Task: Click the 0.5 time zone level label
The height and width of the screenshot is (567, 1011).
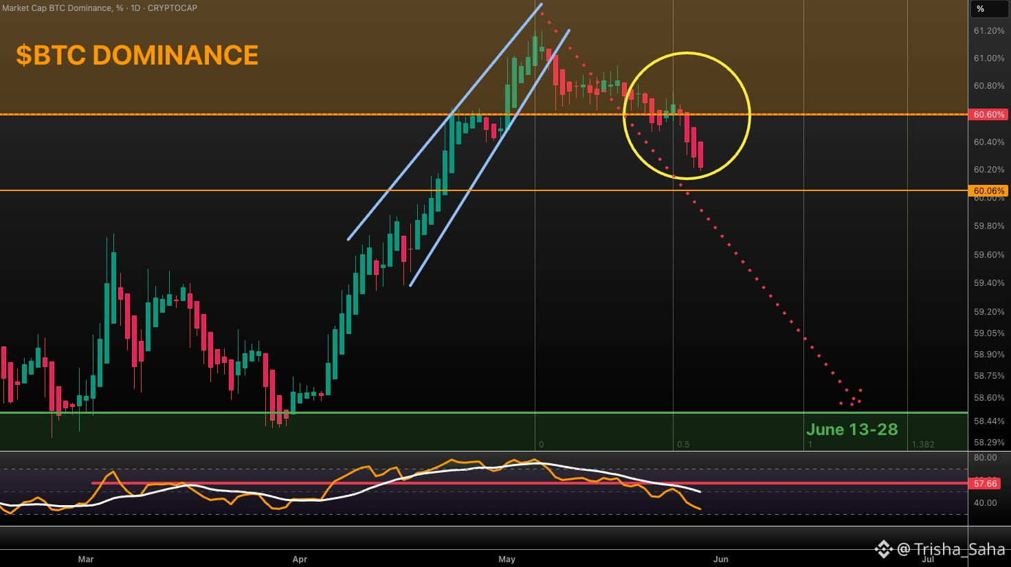Action: click(x=682, y=445)
